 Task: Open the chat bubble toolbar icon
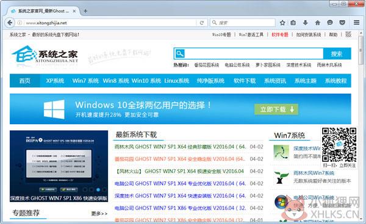point(330,23)
